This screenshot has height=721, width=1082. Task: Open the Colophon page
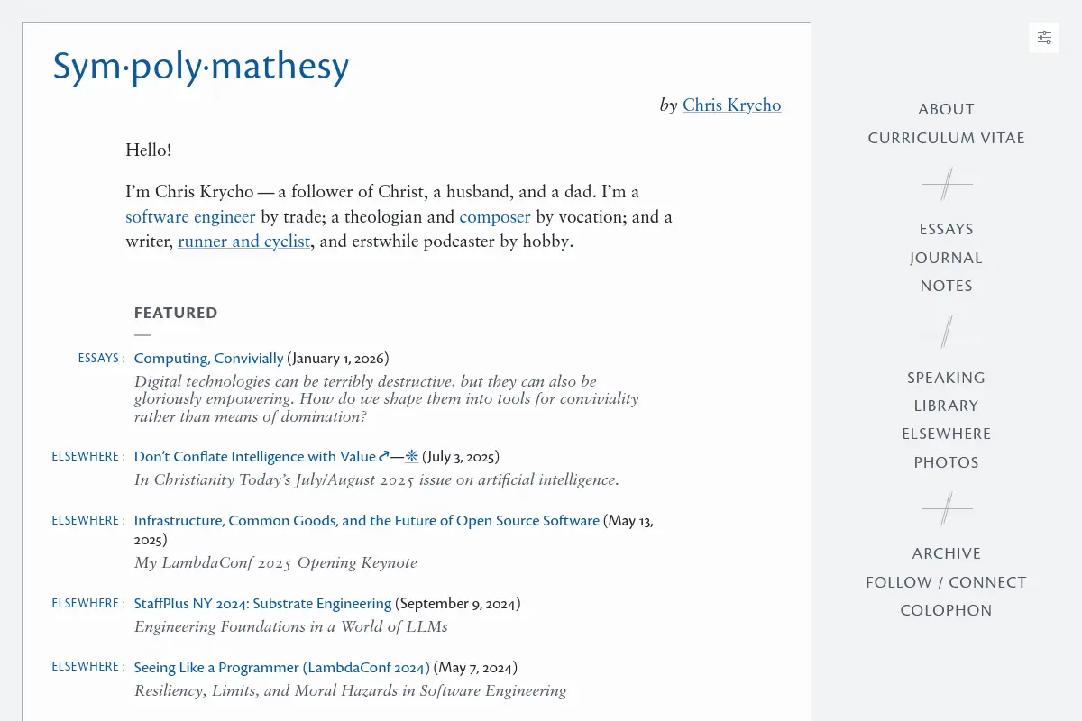[x=946, y=610]
